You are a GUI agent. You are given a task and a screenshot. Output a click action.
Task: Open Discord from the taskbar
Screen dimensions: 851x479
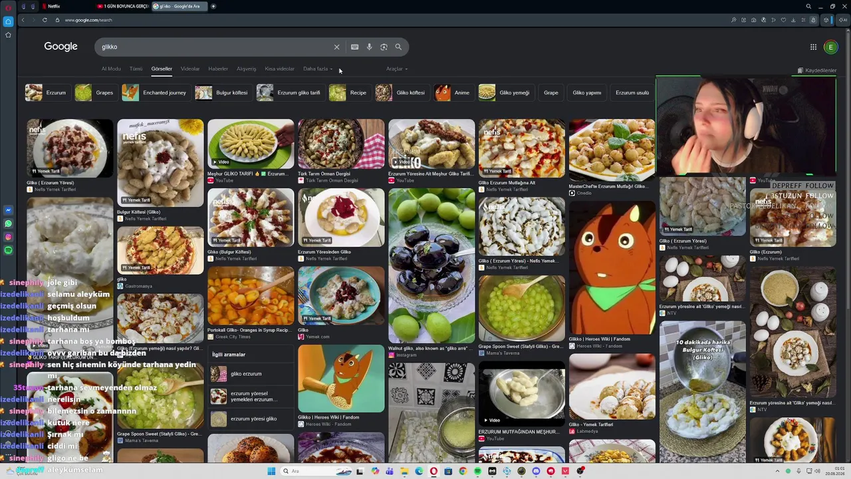[x=536, y=471]
